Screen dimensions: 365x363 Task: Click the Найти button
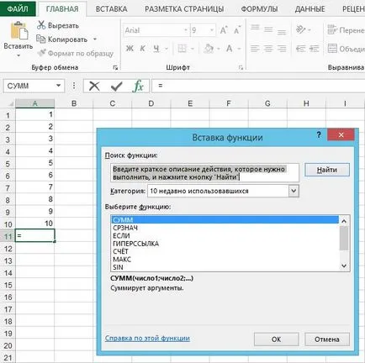[327, 170]
